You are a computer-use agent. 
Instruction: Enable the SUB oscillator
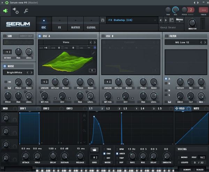click(5, 36)
